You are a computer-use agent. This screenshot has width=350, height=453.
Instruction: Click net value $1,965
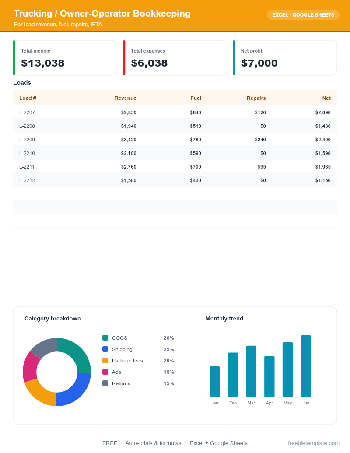323,167
